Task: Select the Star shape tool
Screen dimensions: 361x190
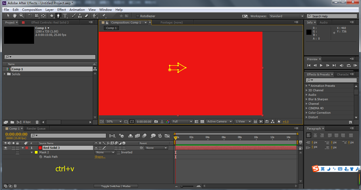Action: (x=52, y=16)
